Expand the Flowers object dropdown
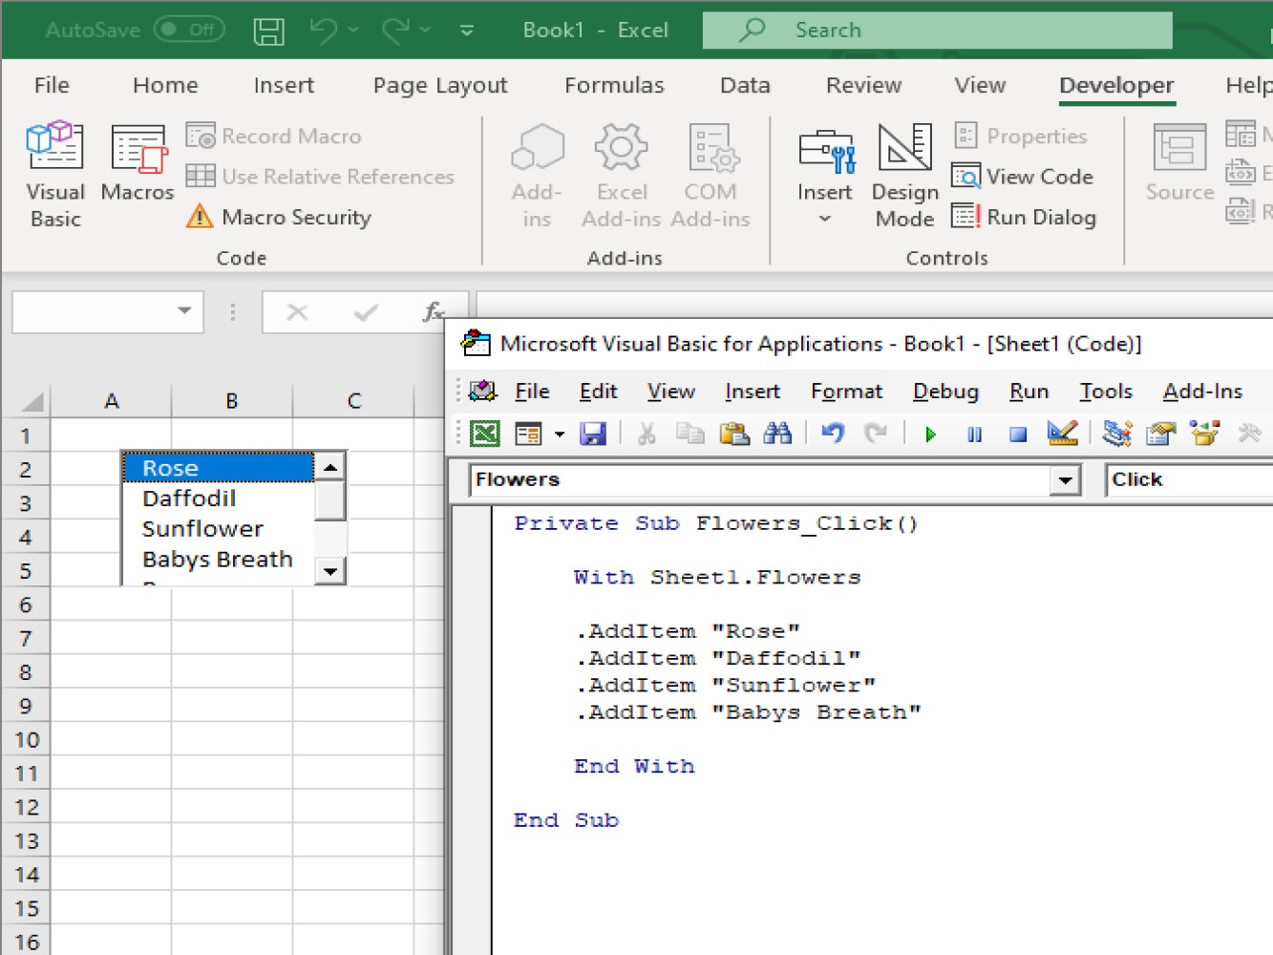The width and height of the screenshot is (1273, 955). [1064, 480]
